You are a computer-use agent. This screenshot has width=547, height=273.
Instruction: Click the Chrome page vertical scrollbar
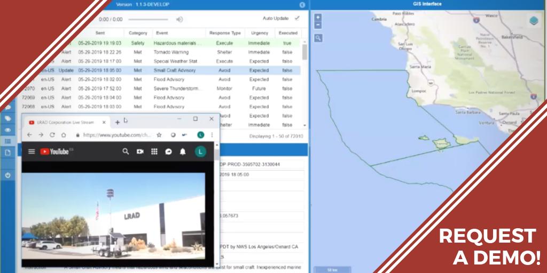tap(217, 205)
